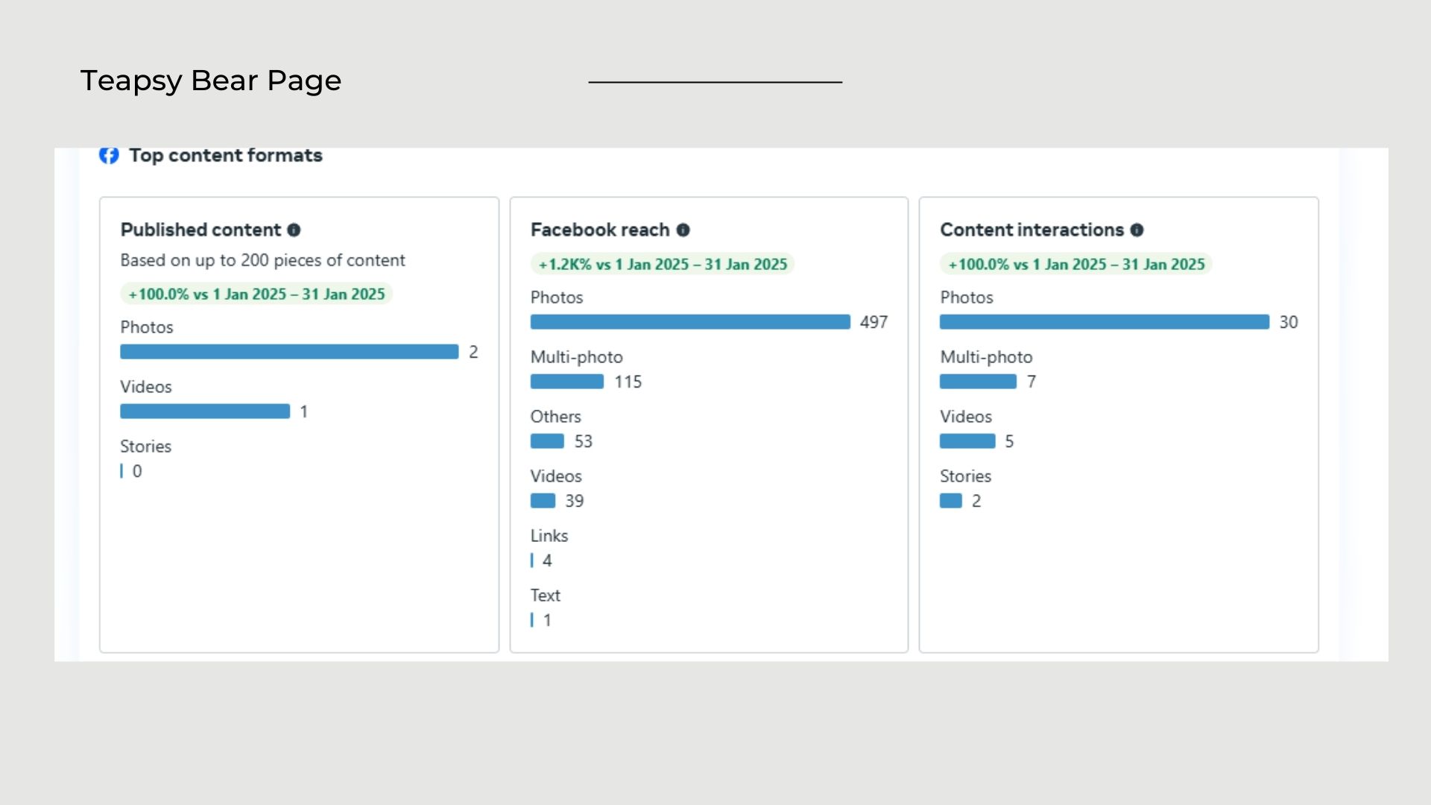Image resolution: width=1431 pixels, height=805 pixels.
Task: Click the +1.2K% comparison badge
Action: pos(662,265)
